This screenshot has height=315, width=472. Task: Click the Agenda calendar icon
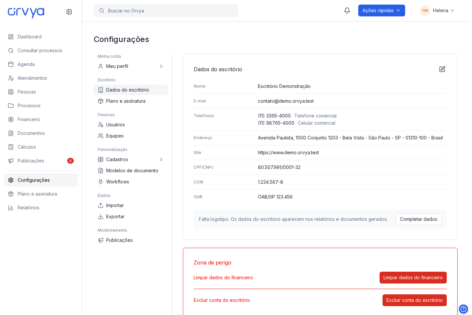11,64
